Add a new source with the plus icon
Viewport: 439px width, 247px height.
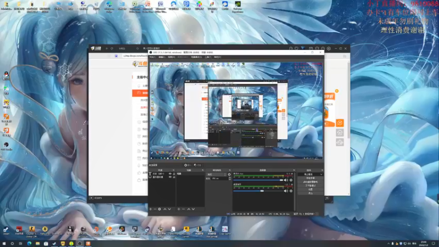pyautogui.click(x=150, y=209)
